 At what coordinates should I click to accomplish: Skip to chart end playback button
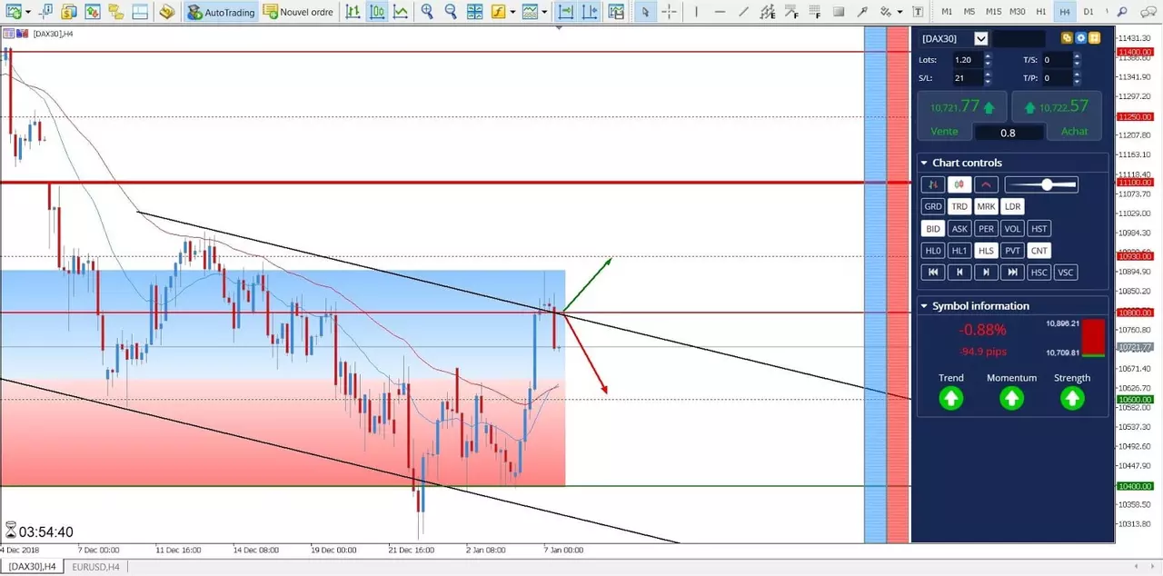[x=1013, y=273]
